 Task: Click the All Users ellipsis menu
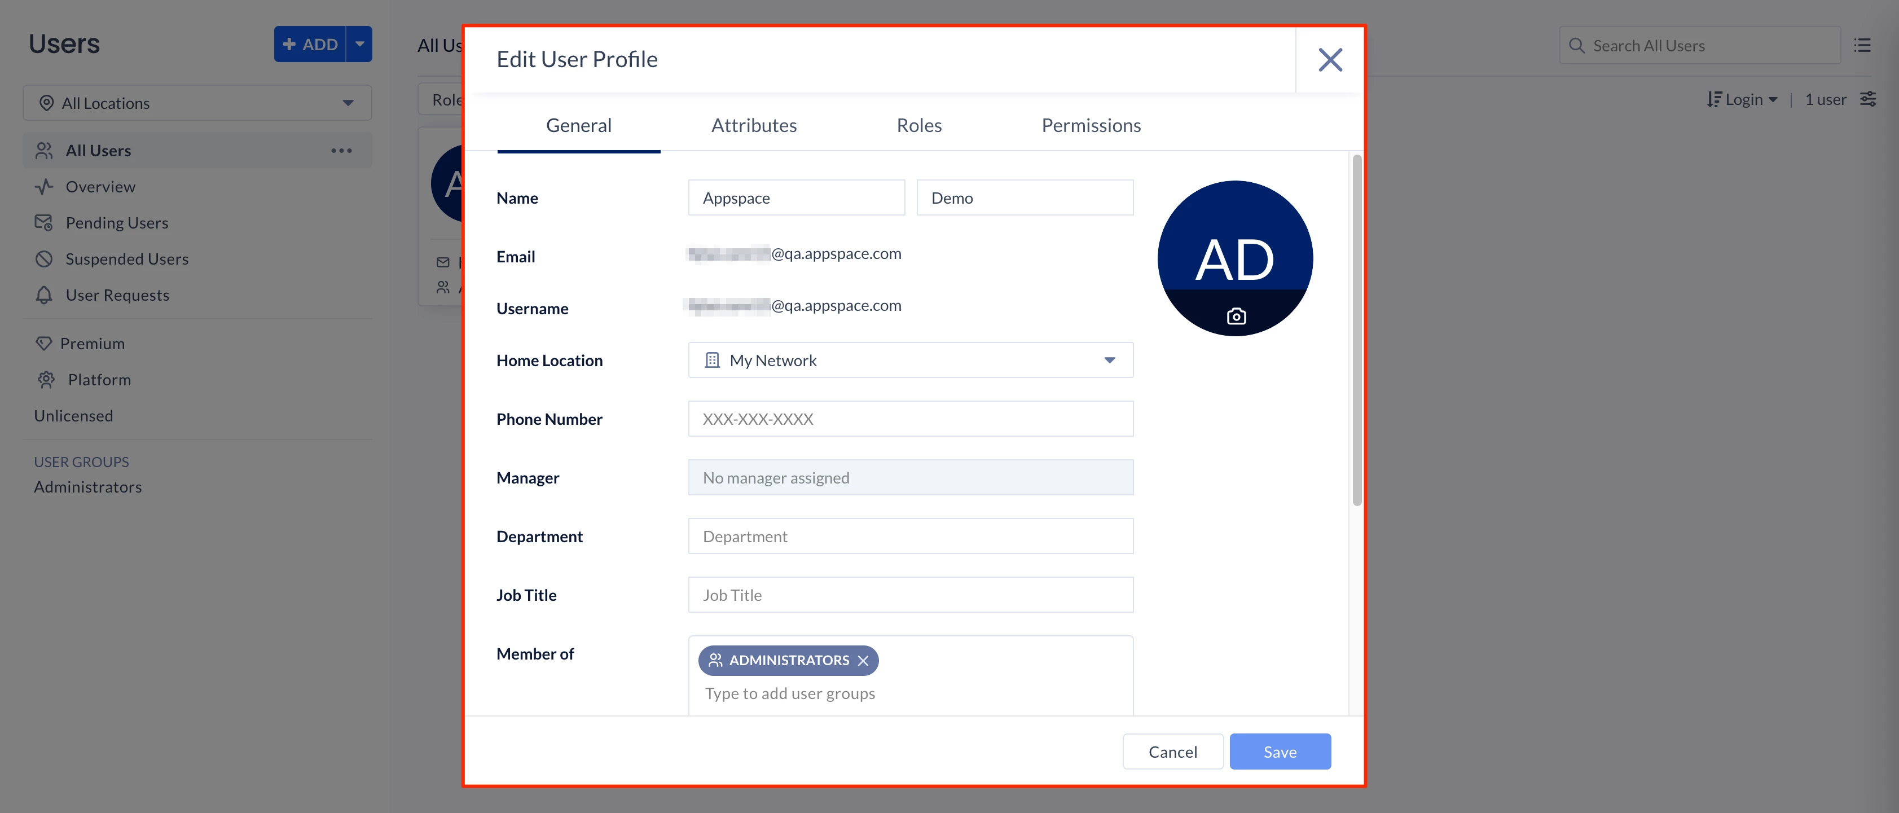pyautogui.click(x=341, y=151)
